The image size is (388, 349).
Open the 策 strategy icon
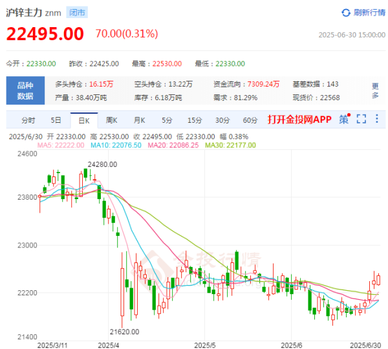pyautogui.click(x=344, y=119)
